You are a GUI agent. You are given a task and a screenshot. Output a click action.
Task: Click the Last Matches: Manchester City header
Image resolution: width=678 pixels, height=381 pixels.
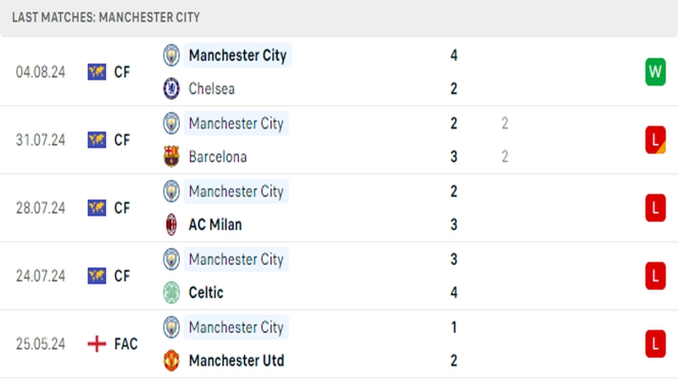click(x=106, y=17)
